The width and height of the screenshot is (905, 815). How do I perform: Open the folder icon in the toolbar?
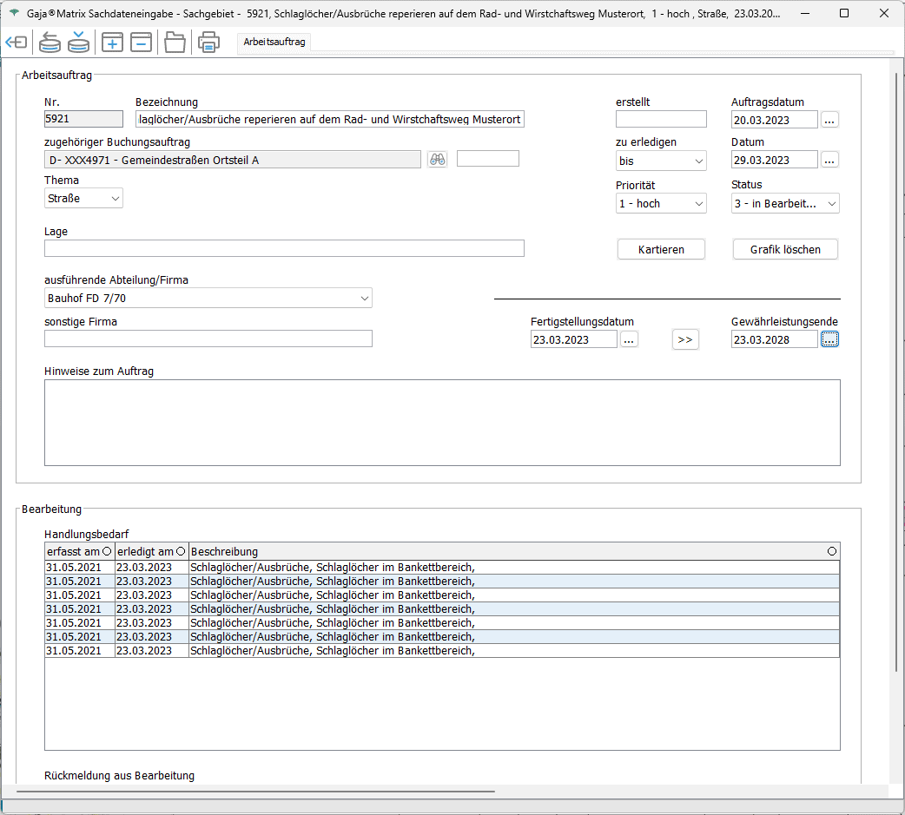[175, 42]
